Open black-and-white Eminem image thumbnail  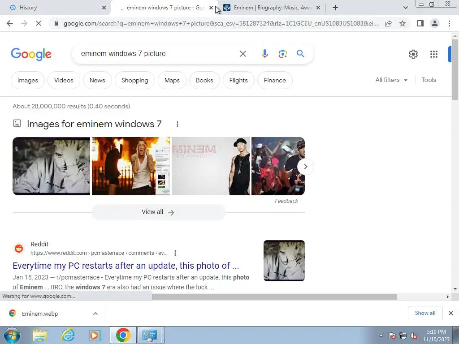coord(51,166)
